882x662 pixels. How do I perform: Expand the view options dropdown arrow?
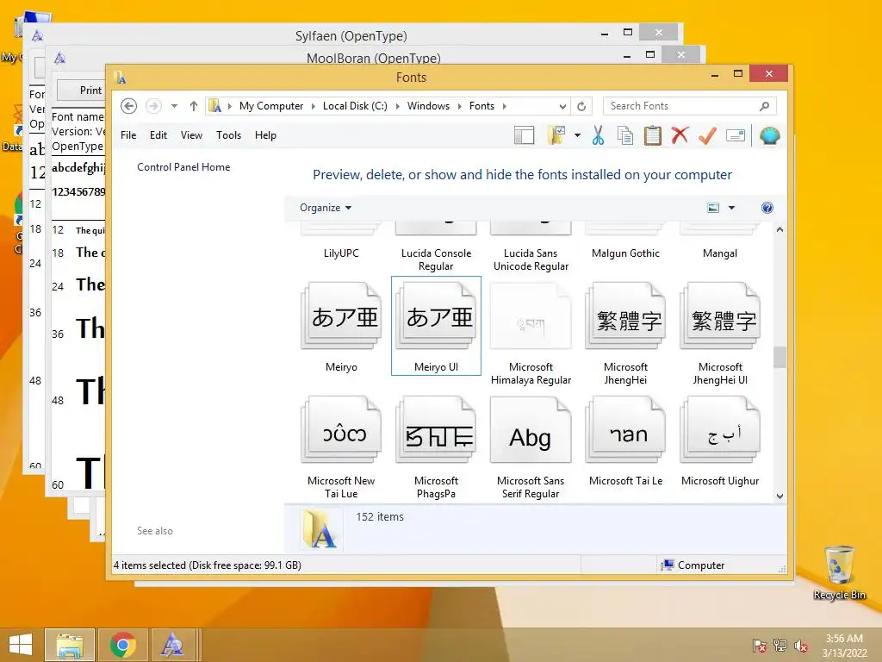pyautogui.click(x=731, y=208)
